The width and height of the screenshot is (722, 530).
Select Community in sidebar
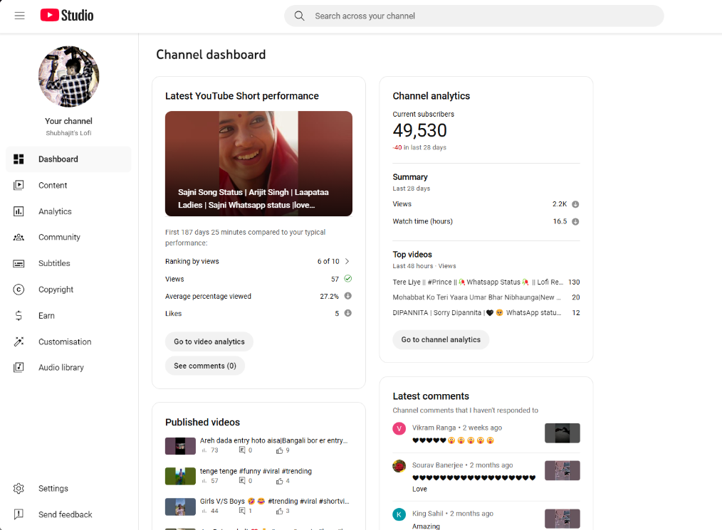point(68,238)
